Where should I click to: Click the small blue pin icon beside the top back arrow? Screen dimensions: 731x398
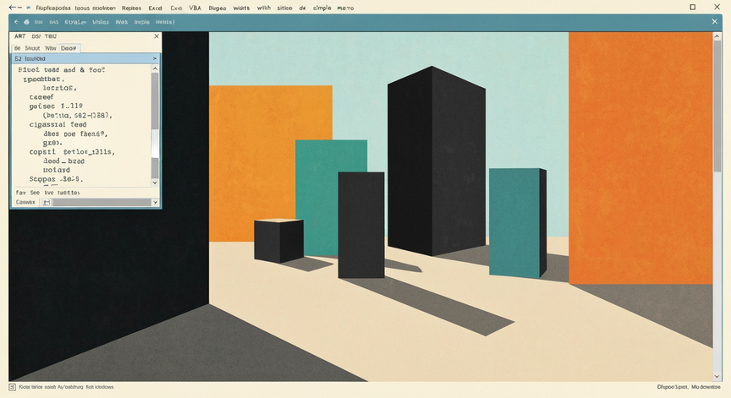click(x=29, y=8)
